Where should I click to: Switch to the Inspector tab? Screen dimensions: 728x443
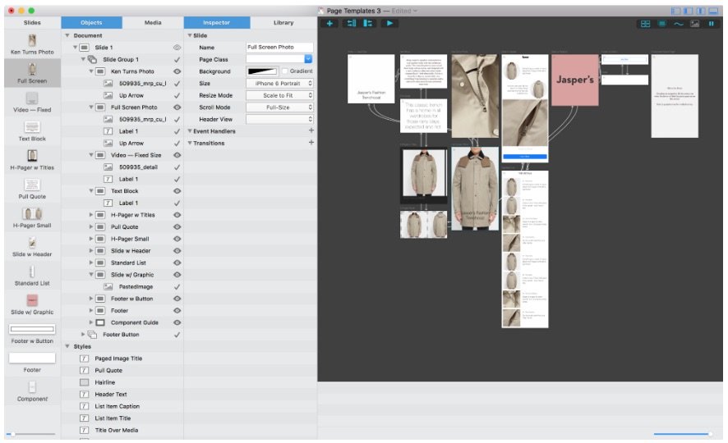[x=216, y=22]
